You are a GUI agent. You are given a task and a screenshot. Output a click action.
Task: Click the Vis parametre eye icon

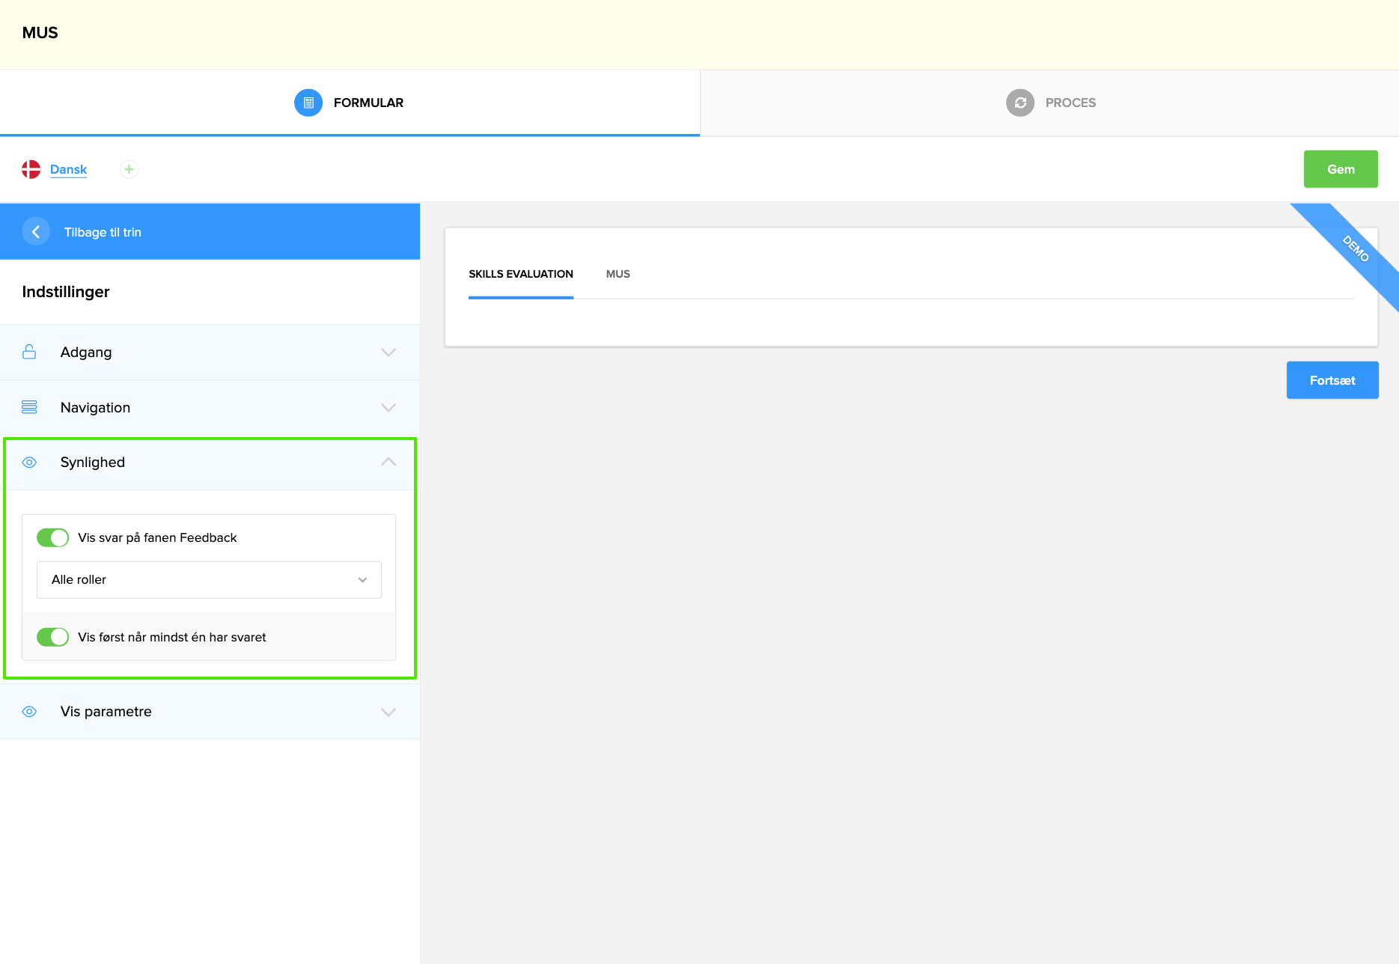29,712
